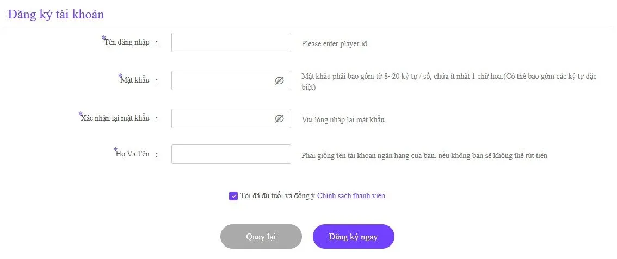Click the bank account name hint text

coord(424,156)
